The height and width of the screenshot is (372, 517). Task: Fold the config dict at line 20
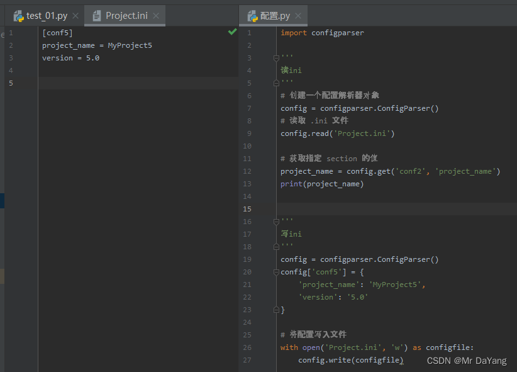click(x=276, y=273)
